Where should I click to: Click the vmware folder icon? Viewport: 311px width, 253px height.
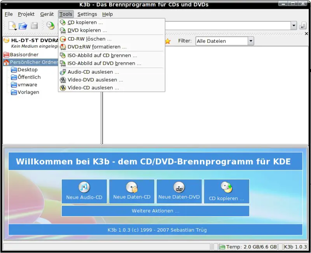click(x=14, y=84)
